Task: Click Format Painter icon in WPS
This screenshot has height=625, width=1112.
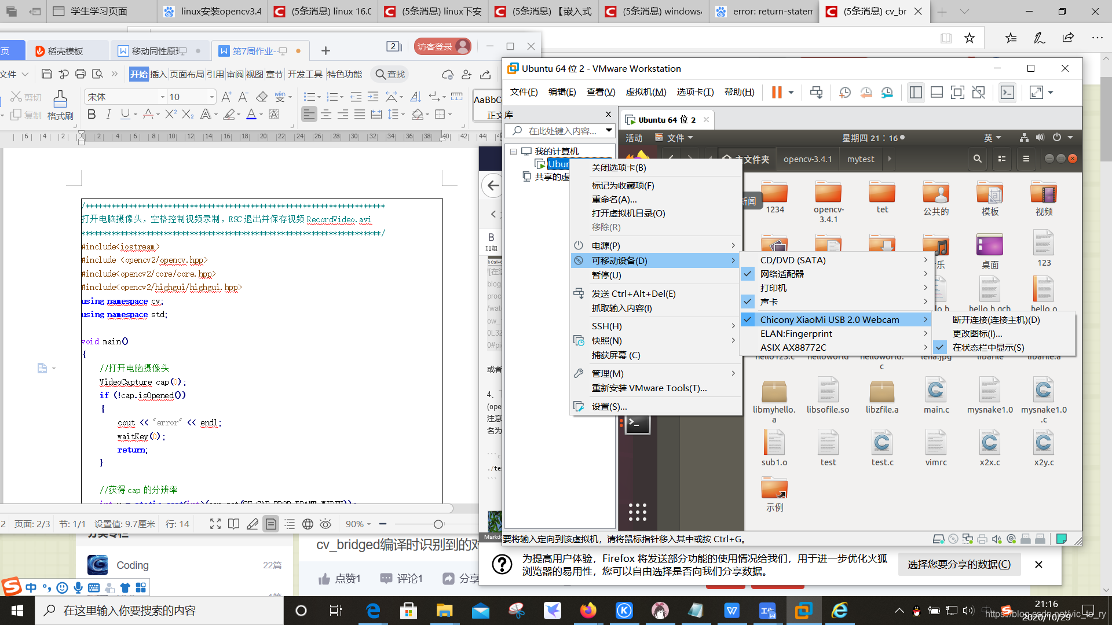Action: [x=60, y=105]
